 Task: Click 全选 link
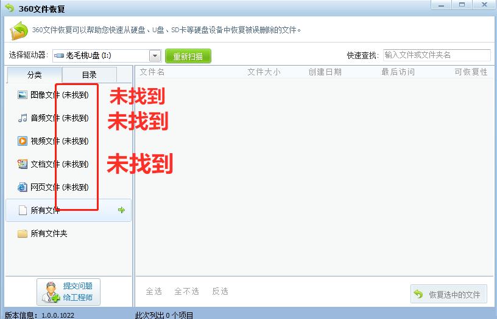click(x=153, y=291)
